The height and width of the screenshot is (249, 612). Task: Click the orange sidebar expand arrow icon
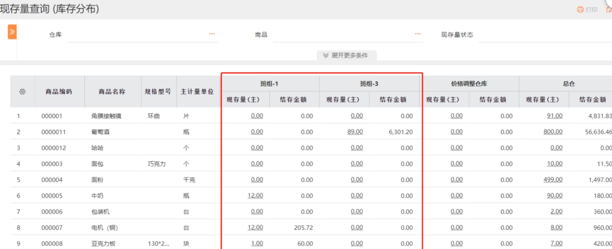pyautogui.click(x=12, y=32)
